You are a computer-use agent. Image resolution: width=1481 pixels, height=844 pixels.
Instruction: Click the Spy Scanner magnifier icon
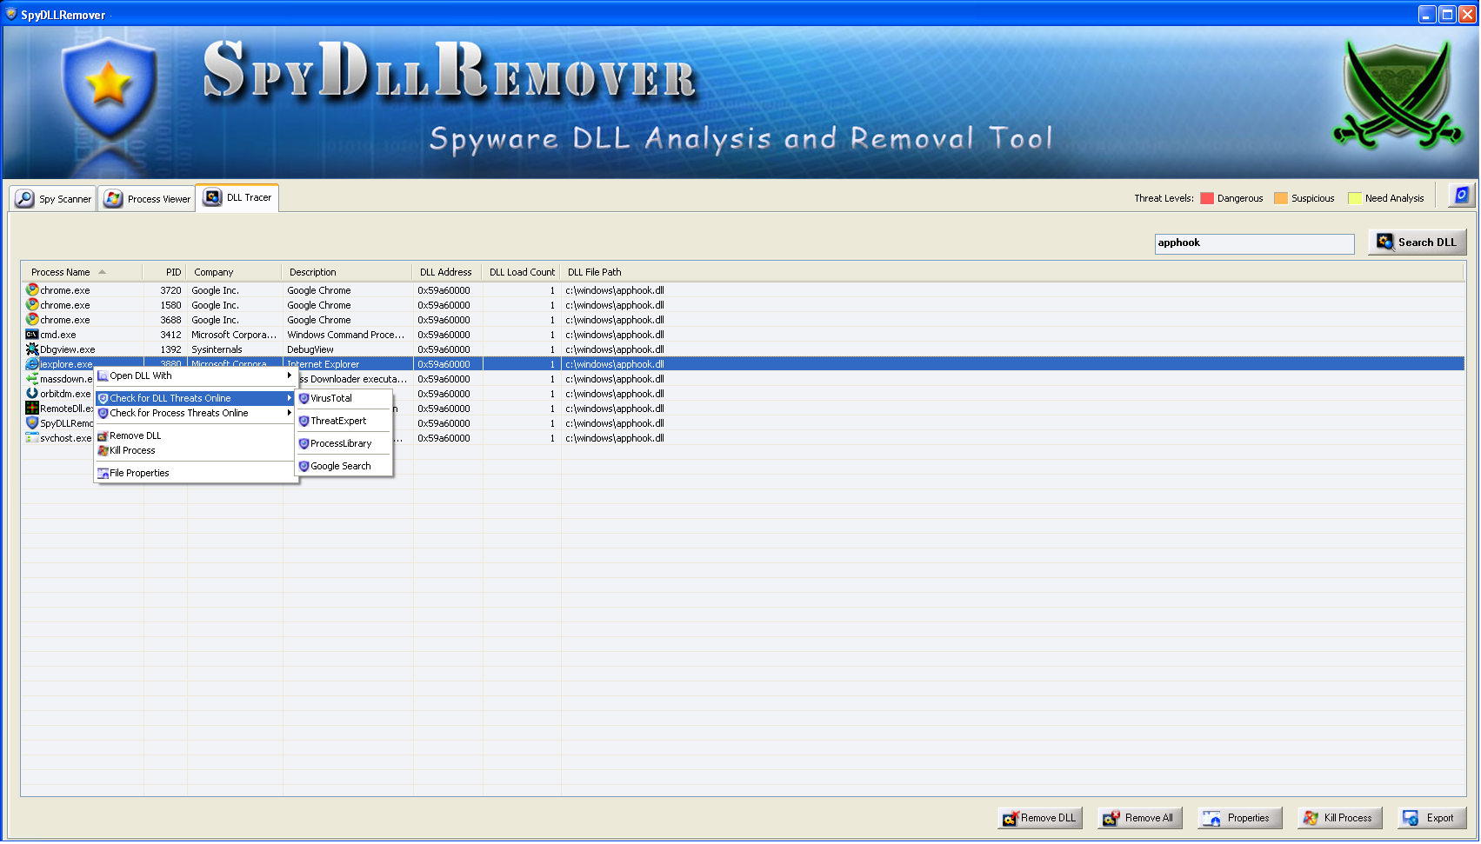pyautogui.click(x=25, y=199)
